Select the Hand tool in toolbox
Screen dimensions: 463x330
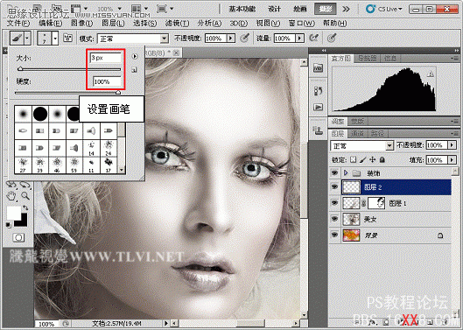[x=11, y=195]
